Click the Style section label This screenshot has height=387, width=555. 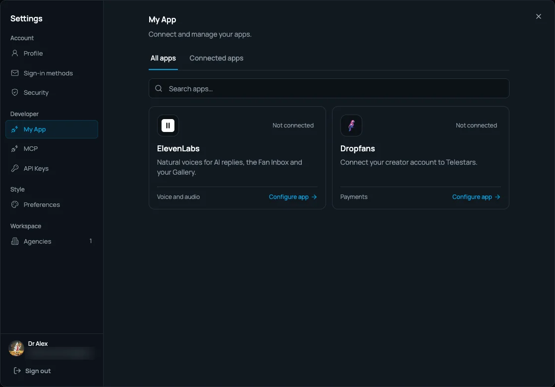pyautogui.click(x=17, y=189)
